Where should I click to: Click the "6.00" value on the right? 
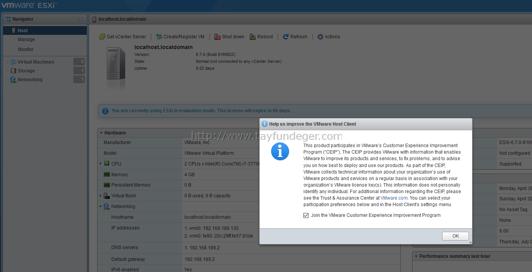coord(504,231)
